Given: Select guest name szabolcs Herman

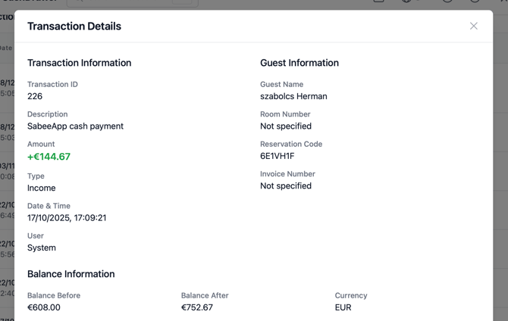Looking at the screenshot, I should pos(293,96).
